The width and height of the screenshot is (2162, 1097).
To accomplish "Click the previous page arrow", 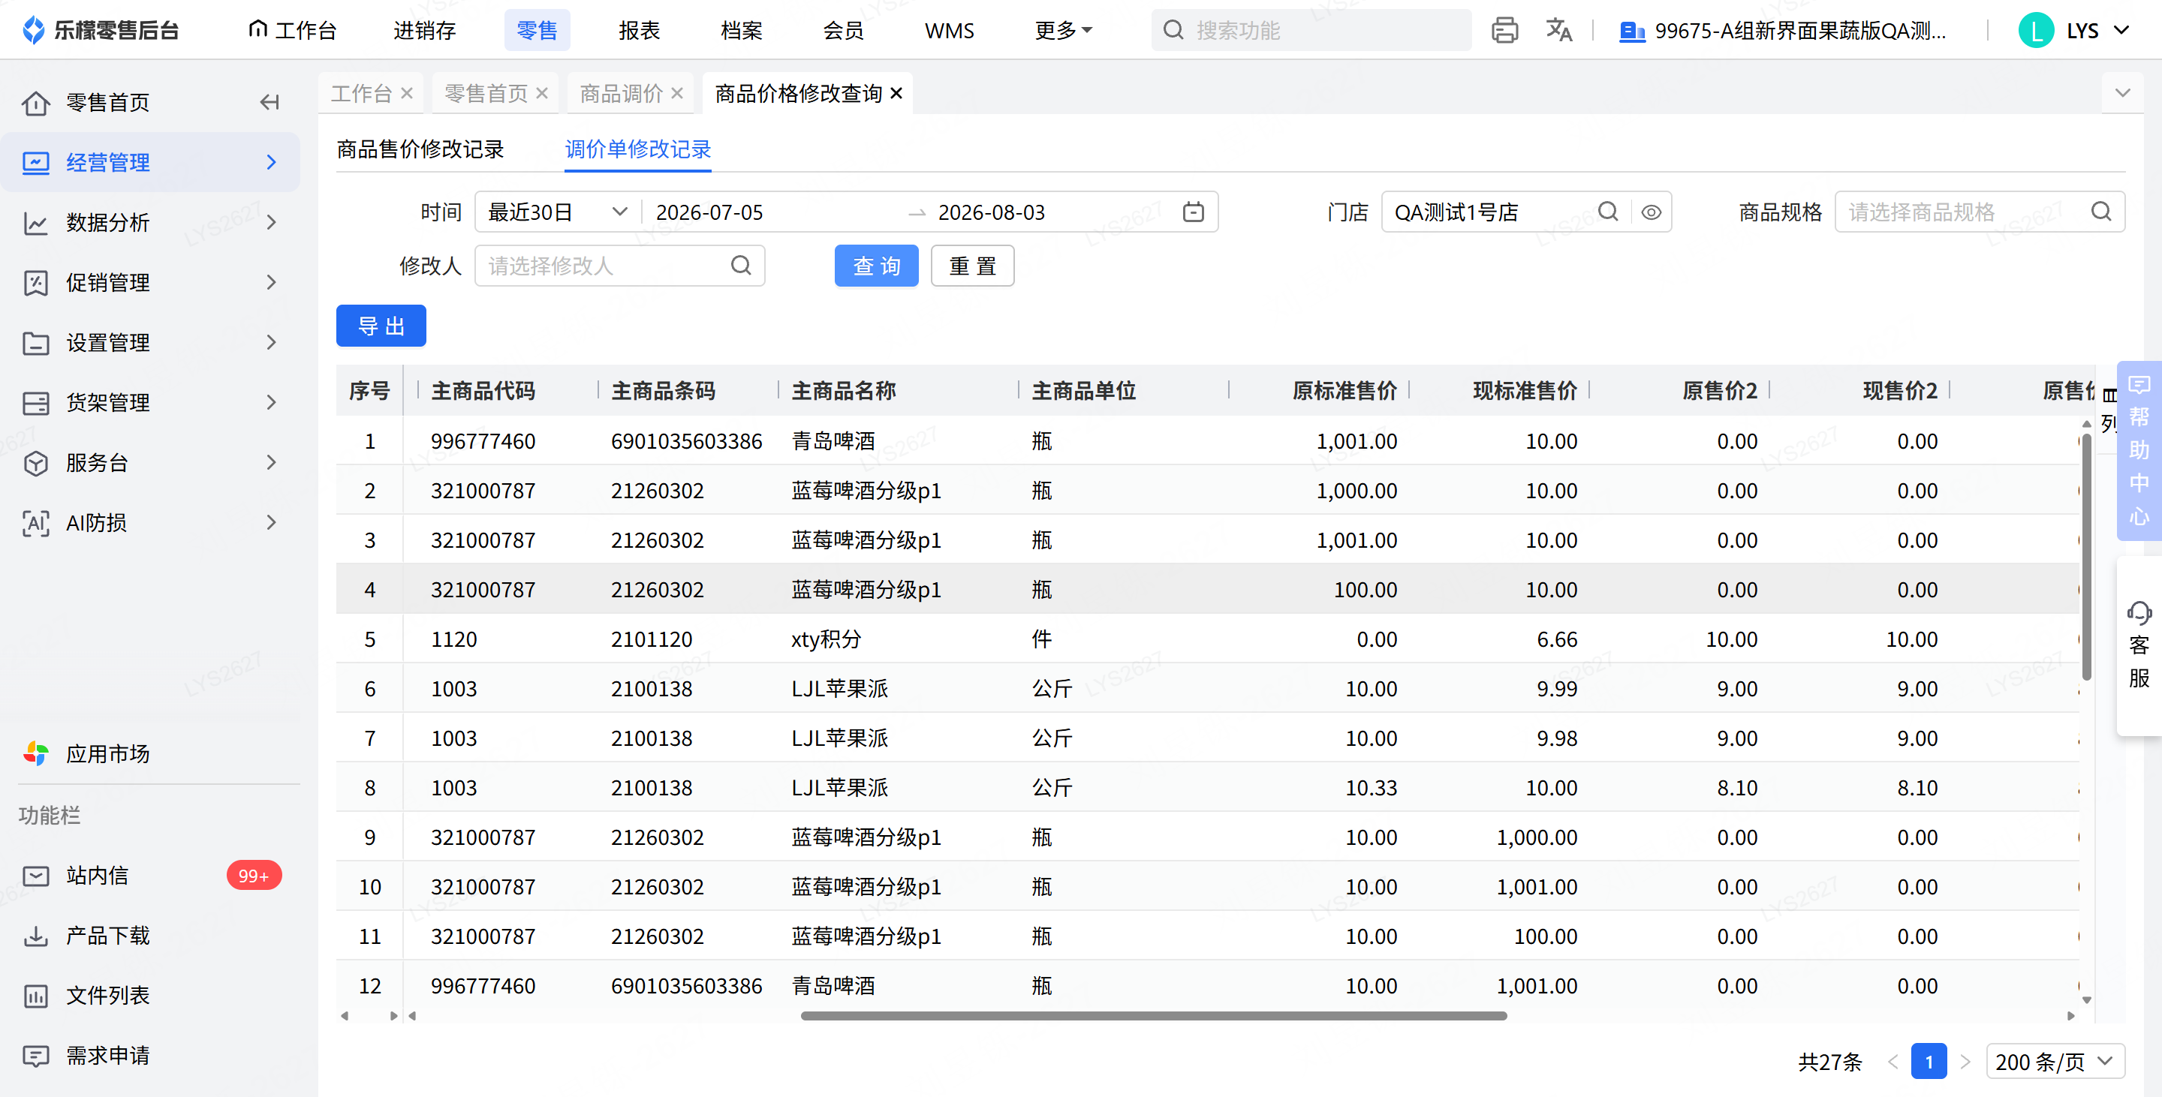I will tap(1893, 1062).
